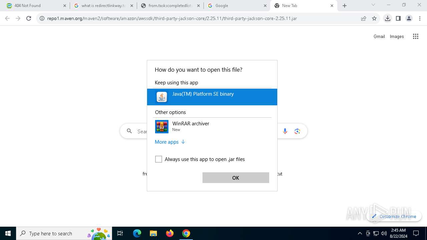View site information icon in address bar

[x=42, y=18]
